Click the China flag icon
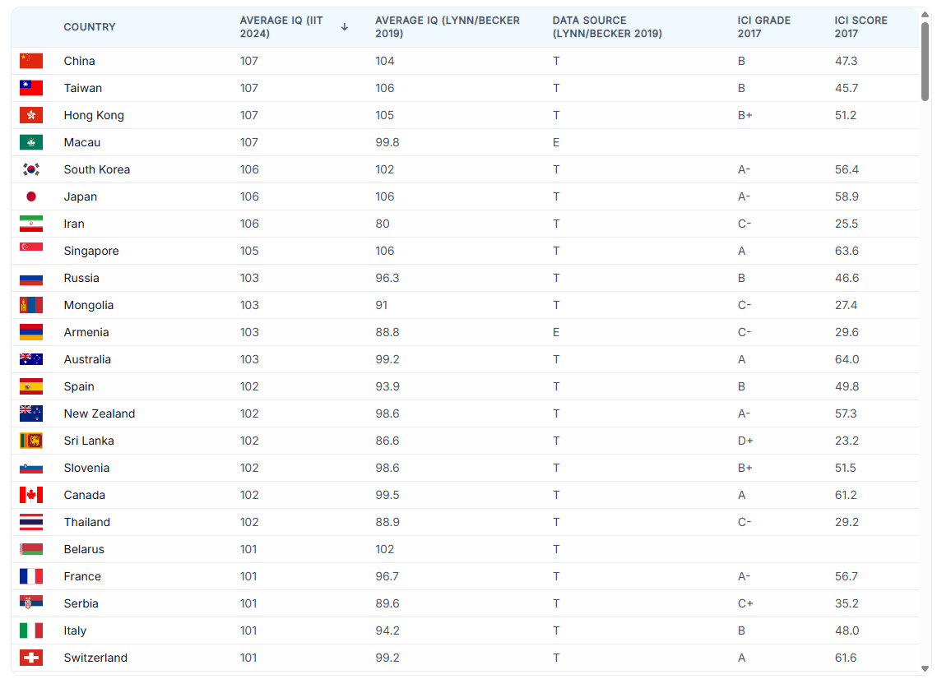The image size is (937, 679). click(x=31, y=61)
